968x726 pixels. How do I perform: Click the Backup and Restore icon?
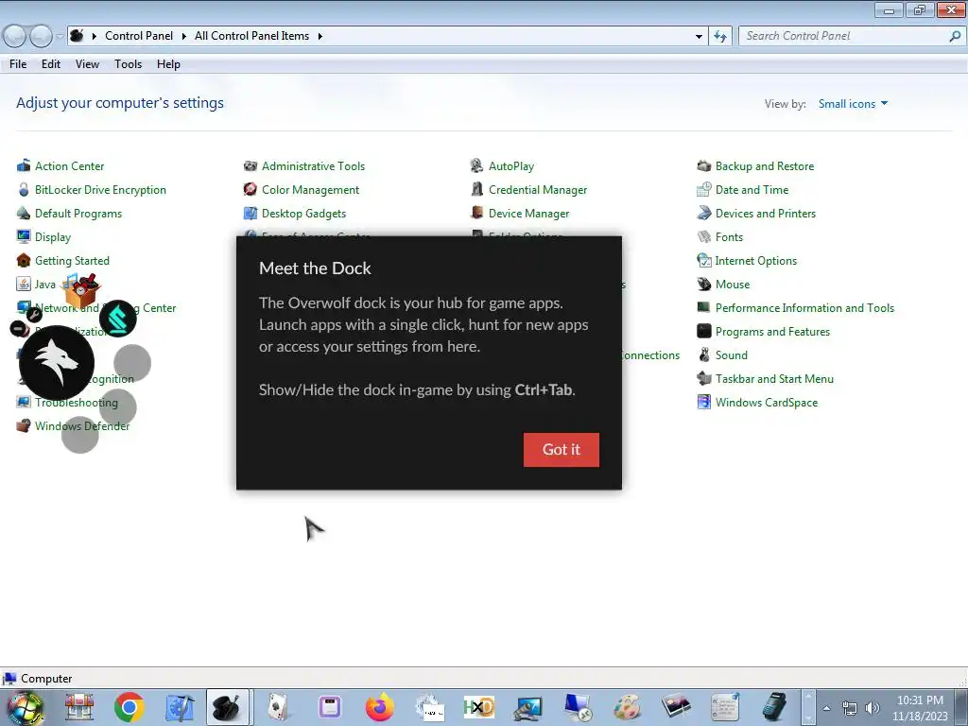[703, 165]
